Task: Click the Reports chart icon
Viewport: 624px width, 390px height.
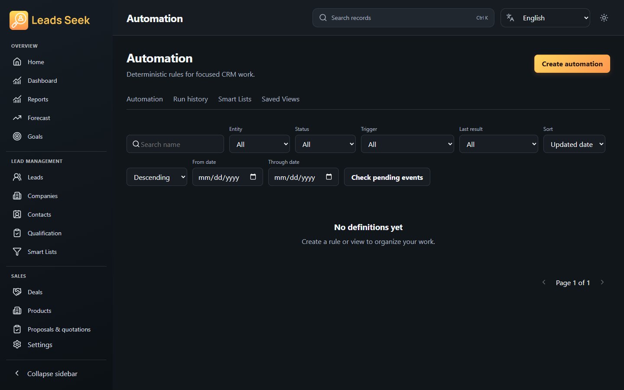Action: coord(17,99)
